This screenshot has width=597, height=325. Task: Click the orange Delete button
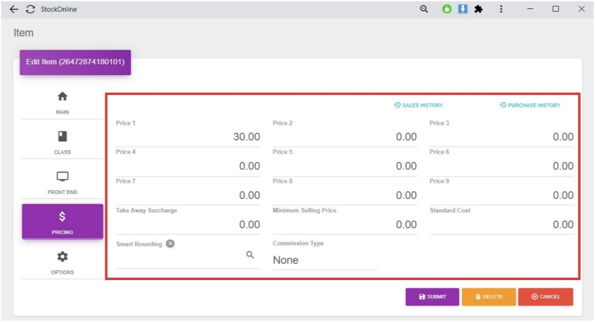(488, 297)
